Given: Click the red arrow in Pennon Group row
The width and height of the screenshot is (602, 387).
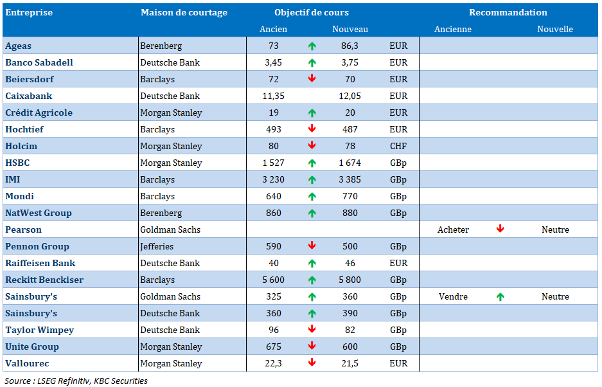Looking at the screenshot, I should (x=312, y=246).
